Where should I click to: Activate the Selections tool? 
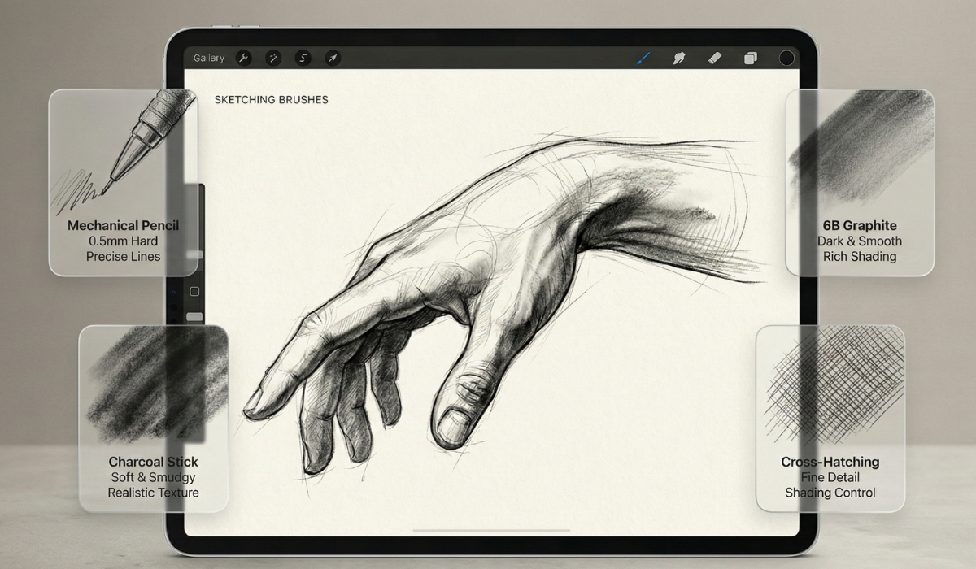[303, 58]
